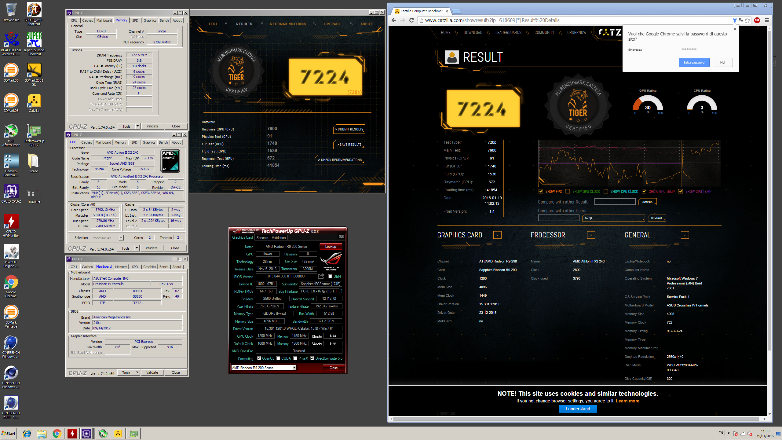Open HWBOT Unigine desktop icon
Image resolution: width=782 pixels, height=440 pixels.
[11, 256]
